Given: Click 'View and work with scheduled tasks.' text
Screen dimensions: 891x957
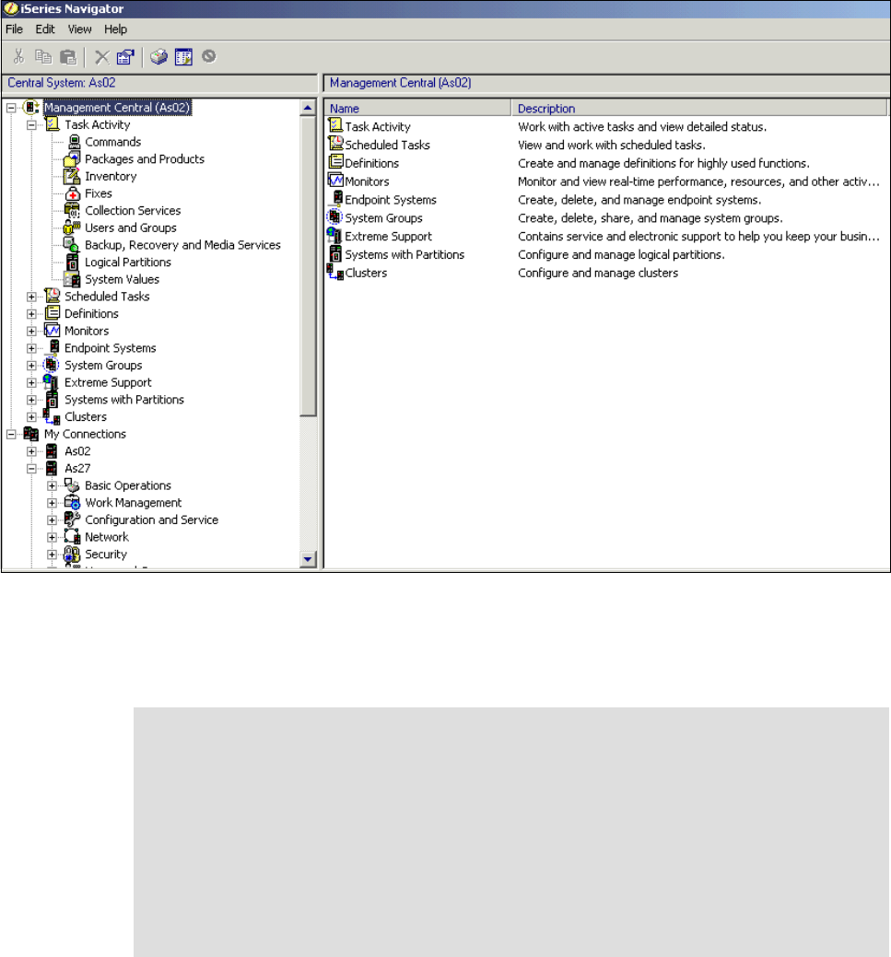Looking at the screenshot, I should click(611, 145).
